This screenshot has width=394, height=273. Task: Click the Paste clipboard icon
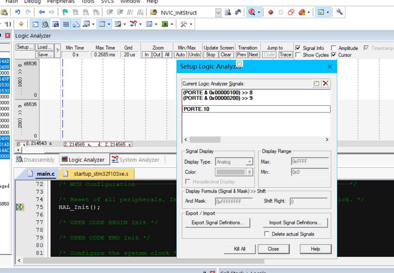(4, 12)
